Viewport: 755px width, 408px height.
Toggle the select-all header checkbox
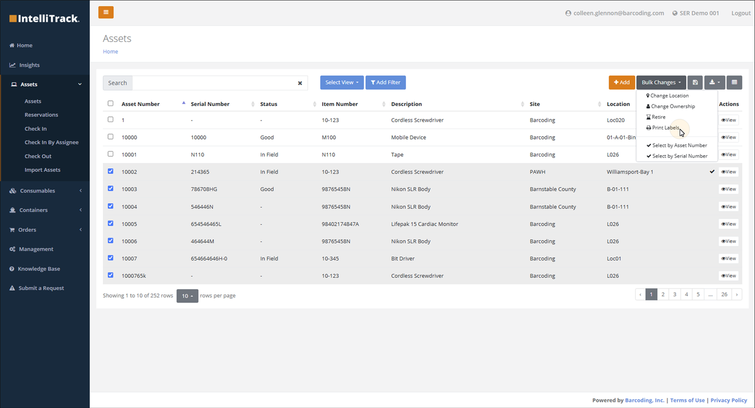111,103
